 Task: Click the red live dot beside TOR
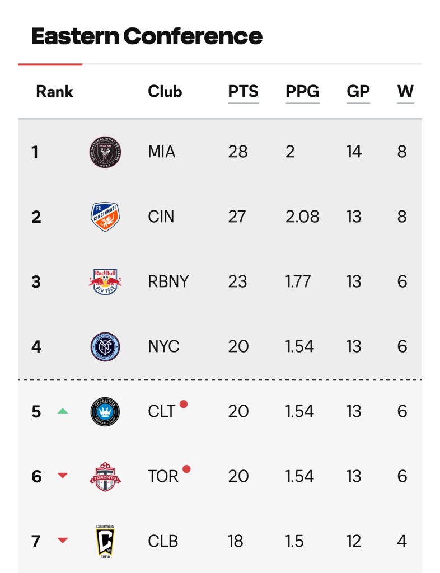[186, 469]
